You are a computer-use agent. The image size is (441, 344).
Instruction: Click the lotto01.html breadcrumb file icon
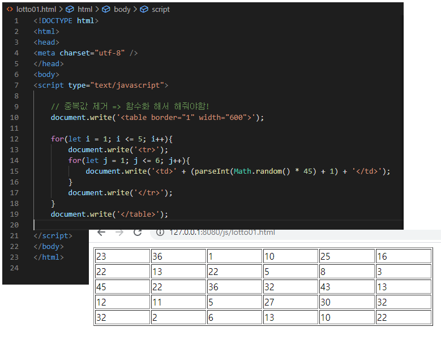click(x=10, y=9)
